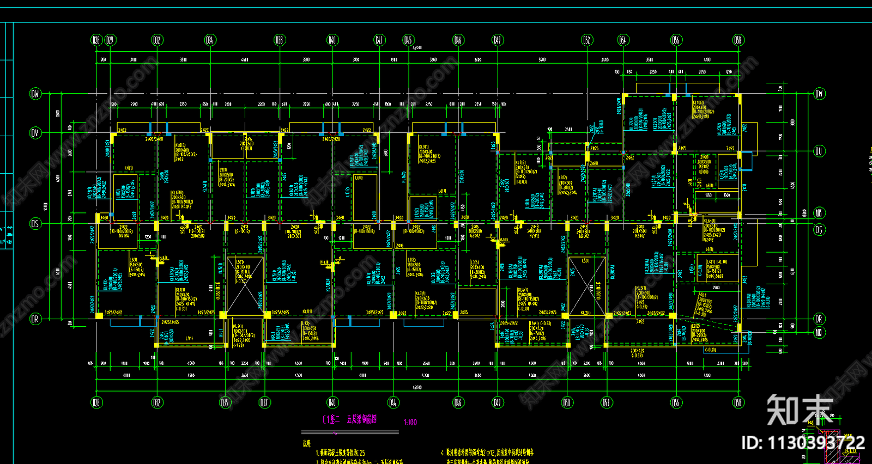Select the D35 grid axis bubble
872x464 pixels.
(x=225, y=402)
